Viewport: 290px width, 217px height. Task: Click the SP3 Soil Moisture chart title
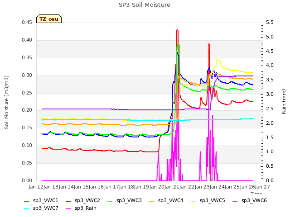145,5
